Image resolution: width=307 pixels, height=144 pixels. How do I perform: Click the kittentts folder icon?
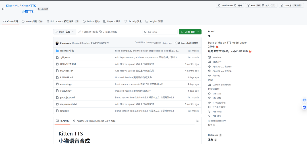click(57, 51)
